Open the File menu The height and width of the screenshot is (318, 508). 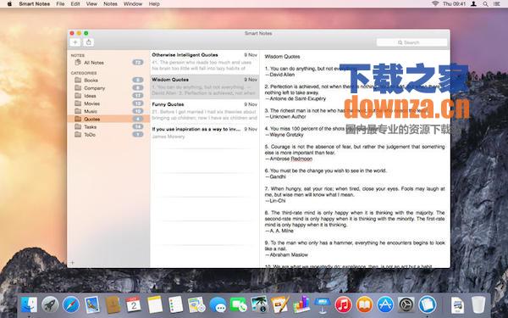(60, 4)
